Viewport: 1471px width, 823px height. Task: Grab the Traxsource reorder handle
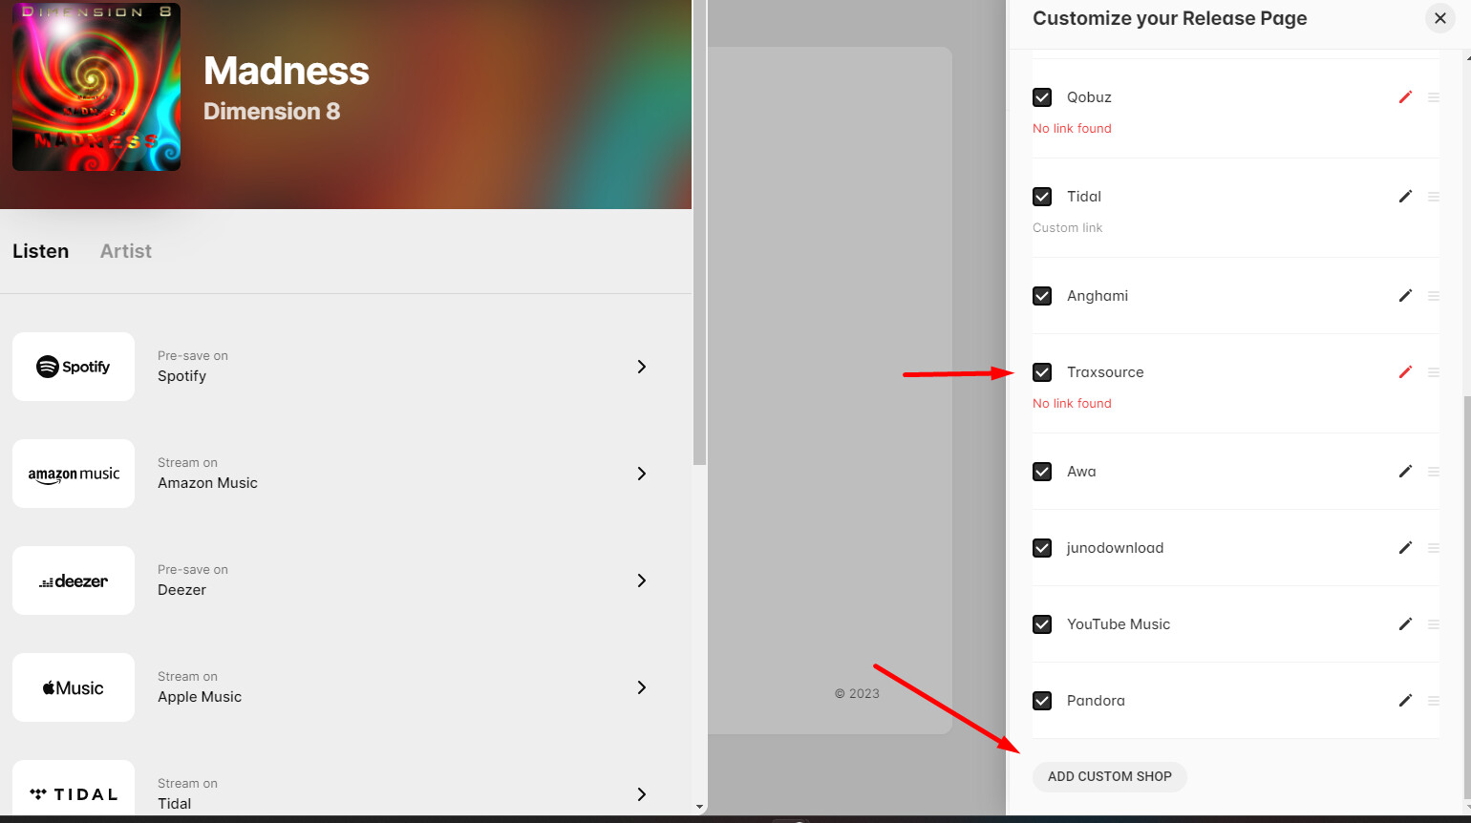click(x=1434, y=372)
